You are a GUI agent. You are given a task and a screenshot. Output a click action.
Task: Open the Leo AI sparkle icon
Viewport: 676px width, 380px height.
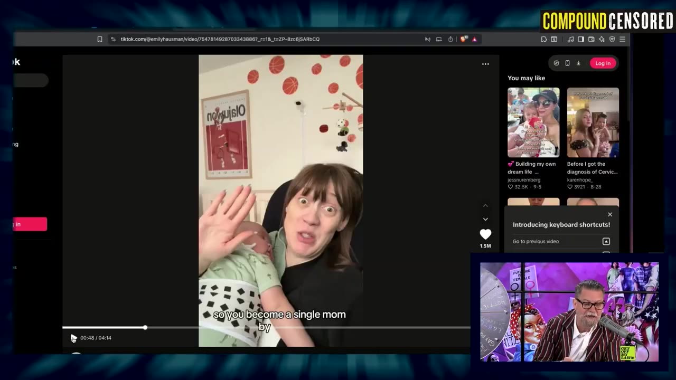pos(602,39)
